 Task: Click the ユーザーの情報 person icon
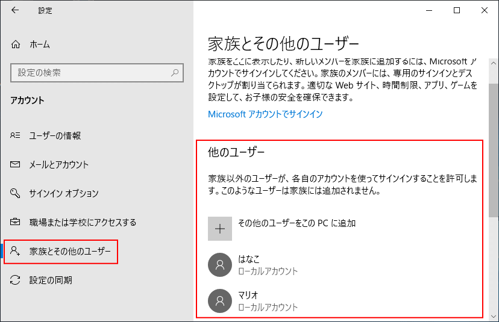tap(16, 135)
